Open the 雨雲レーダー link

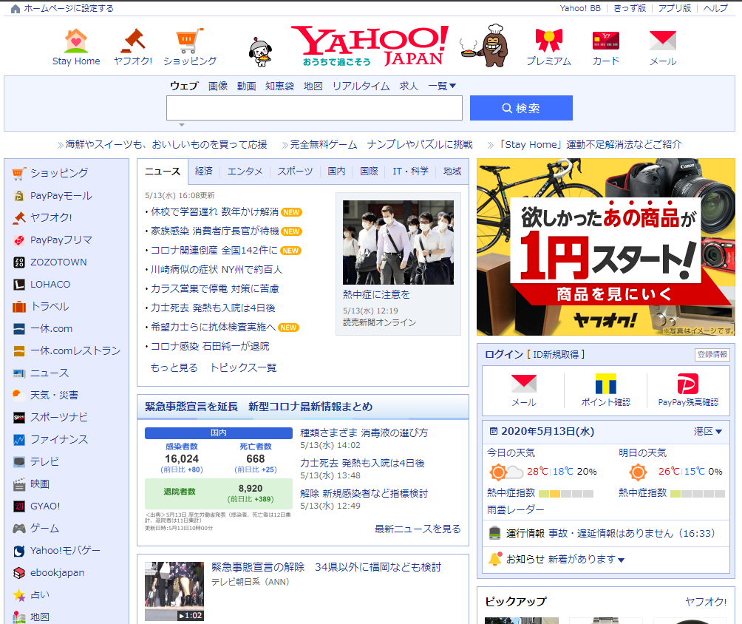(x=515, y=510)
